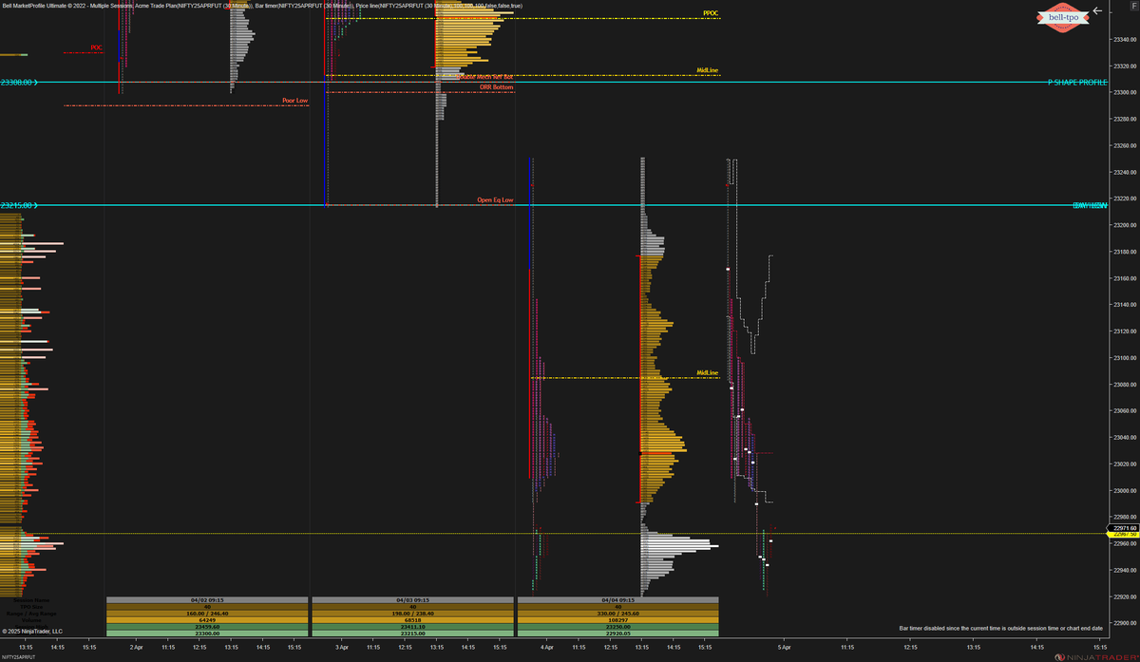Click the F button in top-right corner
Screen dimensions: 1140x662
tap(1134, 6)
